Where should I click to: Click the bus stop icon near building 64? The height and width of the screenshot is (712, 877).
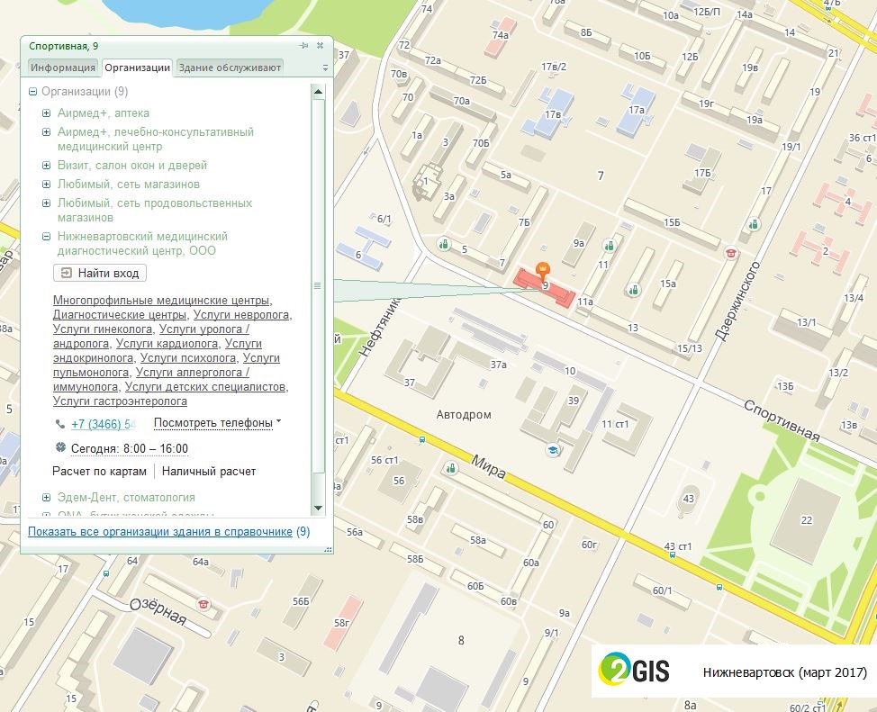click(x=105, y=573)
